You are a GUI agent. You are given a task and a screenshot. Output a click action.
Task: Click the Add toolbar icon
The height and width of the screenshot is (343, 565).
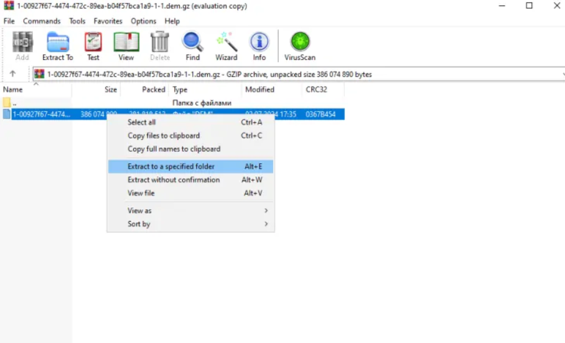pos(22,46)
